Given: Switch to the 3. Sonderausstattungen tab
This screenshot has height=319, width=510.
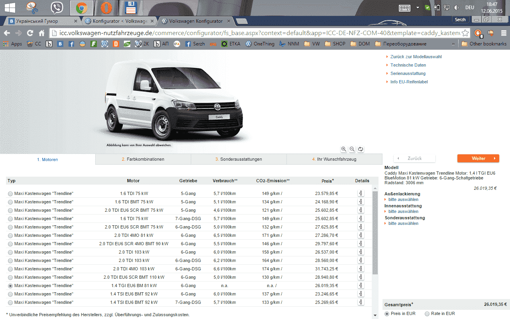Looking at the screenshot, I should click(239, 159).
